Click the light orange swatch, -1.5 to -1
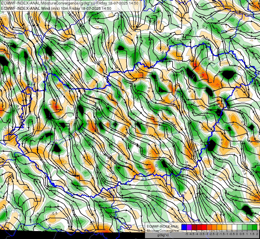This screenshot has width=260, height=239. [224, 227]
